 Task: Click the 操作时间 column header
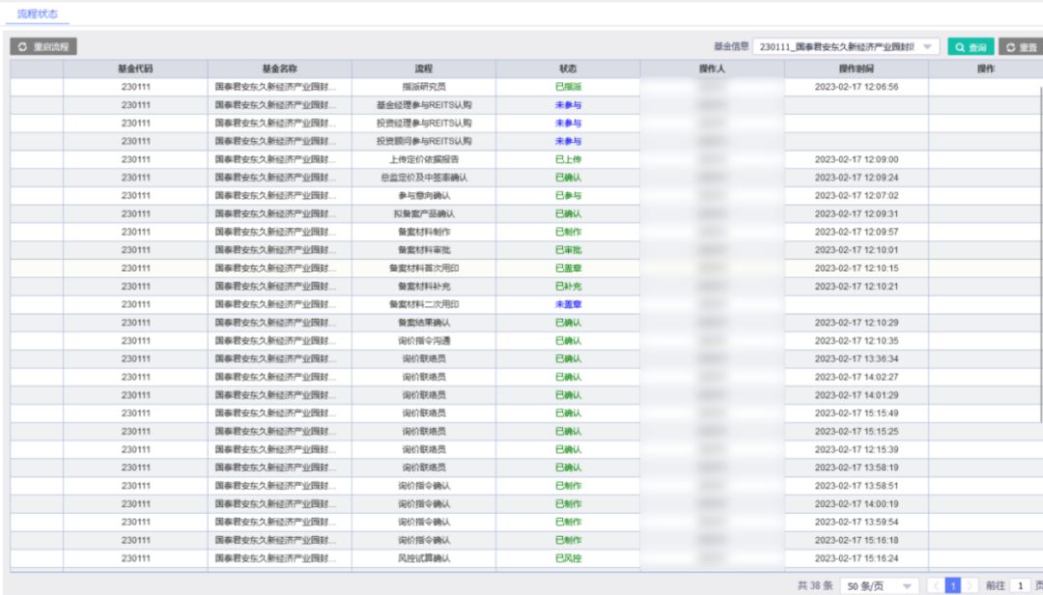click(x=856, y=69)
